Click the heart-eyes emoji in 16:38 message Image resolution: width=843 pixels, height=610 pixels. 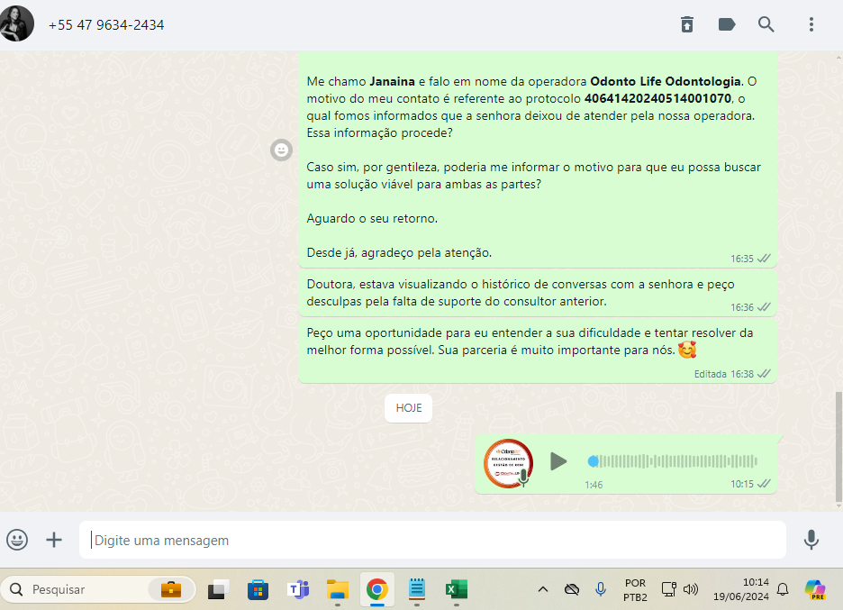click(687, 351)
